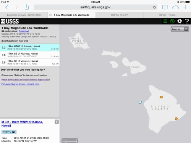The height and width of the screenshot is (143, 191).
Task: Open help with the question mark icon
Action: click(x=187, y=21)
